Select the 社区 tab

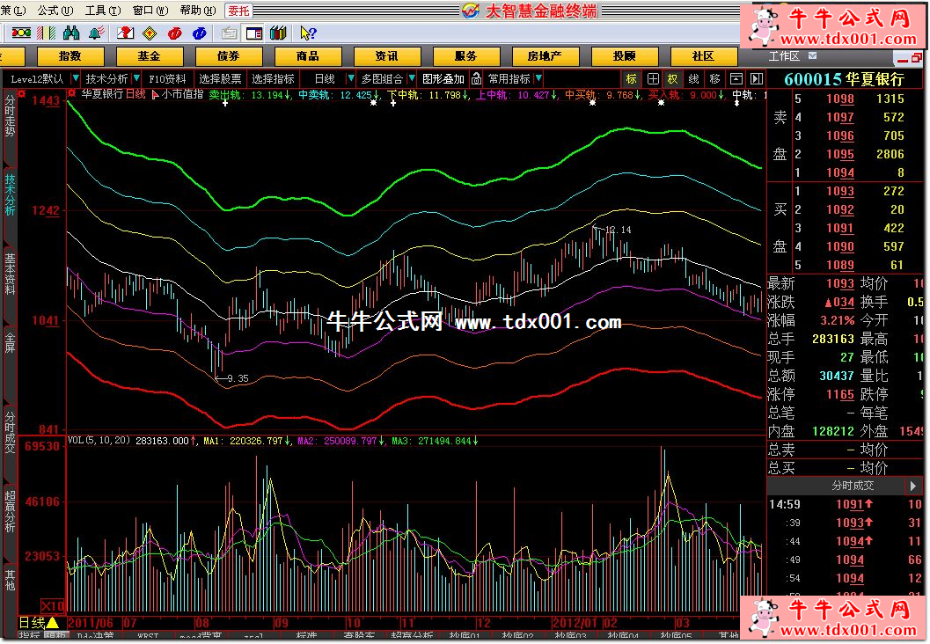coord(703,56)
